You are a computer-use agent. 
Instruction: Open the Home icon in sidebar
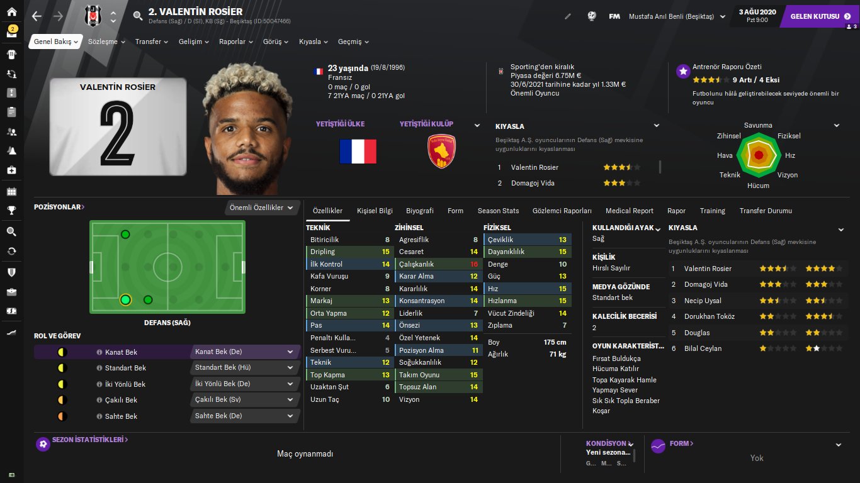pos(11,12)
